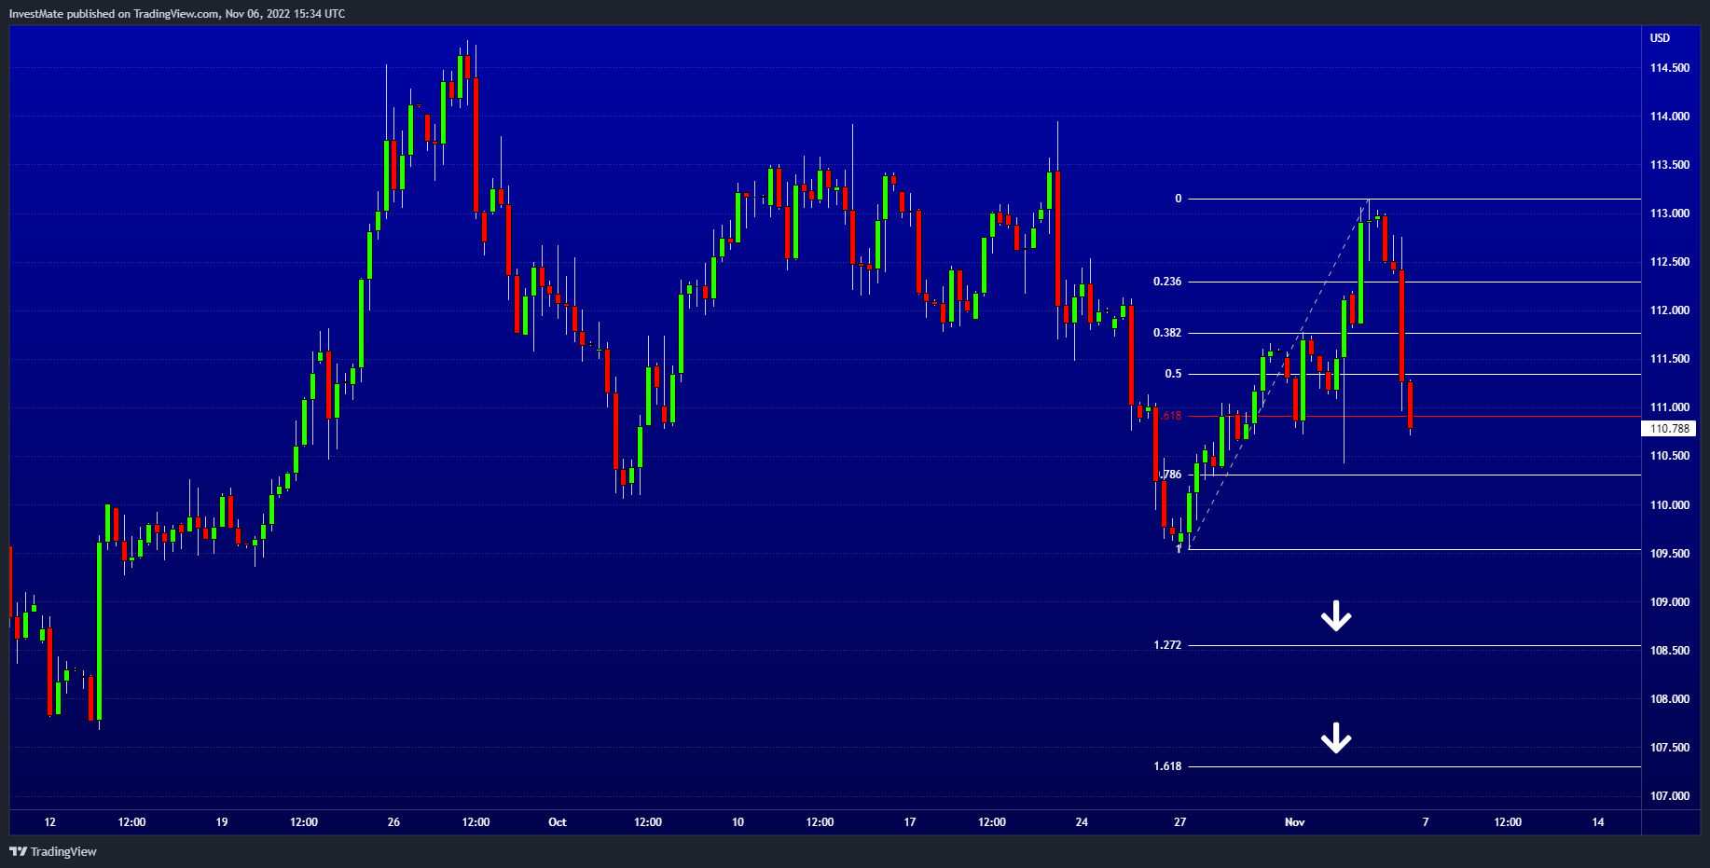Select the red .618 Fibonacci label
This screenshot has height=868, width=1710.
[1172, 416]
